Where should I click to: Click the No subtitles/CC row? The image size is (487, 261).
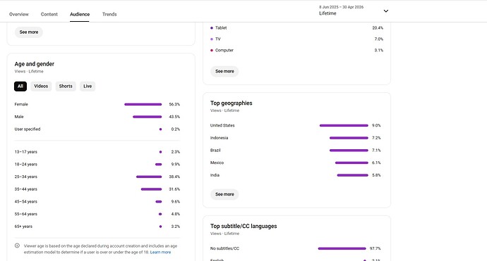pyautogui.click(x=295, y=248)
